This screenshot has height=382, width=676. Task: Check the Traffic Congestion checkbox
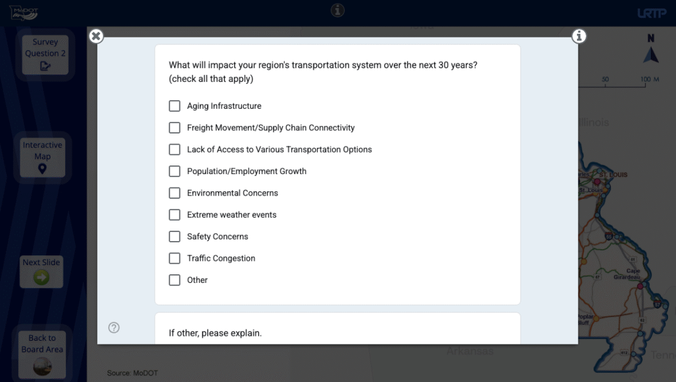coord(175,258)
